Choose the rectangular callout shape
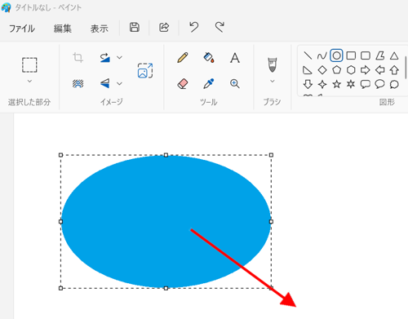 [366, 85]
